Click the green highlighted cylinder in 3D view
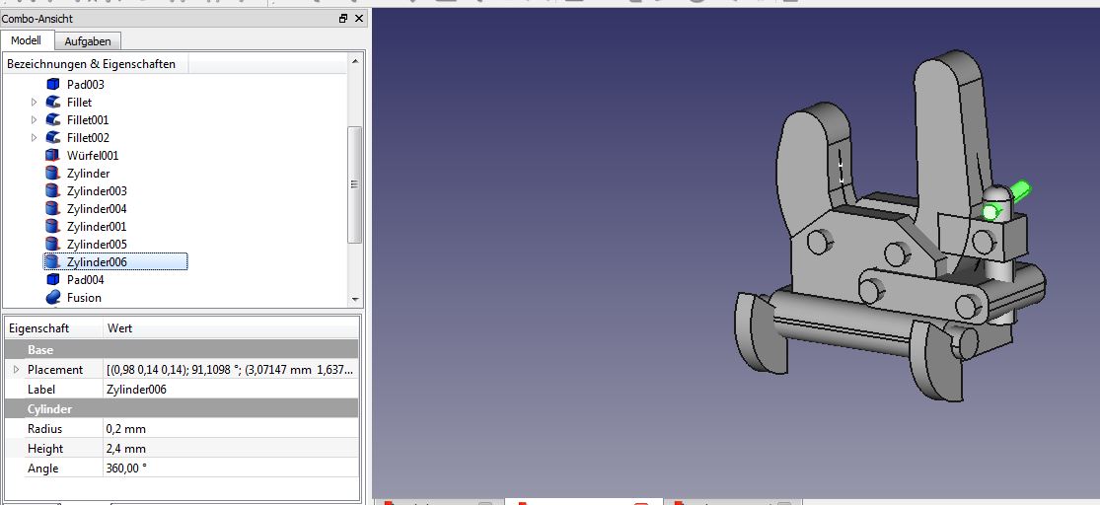 [1017, 189]
